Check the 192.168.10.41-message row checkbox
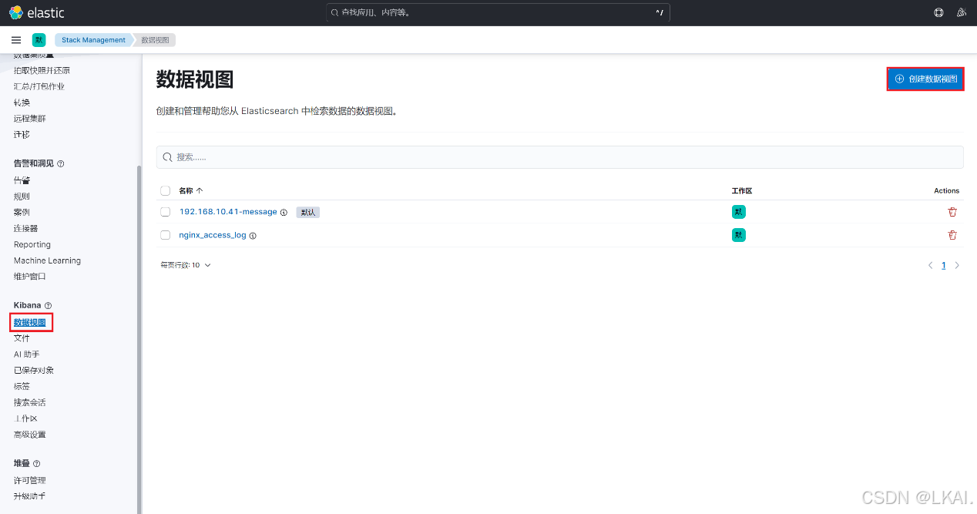 165,212
